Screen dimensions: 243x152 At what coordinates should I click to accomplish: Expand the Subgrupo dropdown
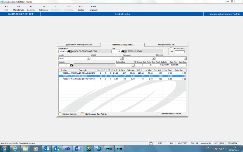coord(153,58)
